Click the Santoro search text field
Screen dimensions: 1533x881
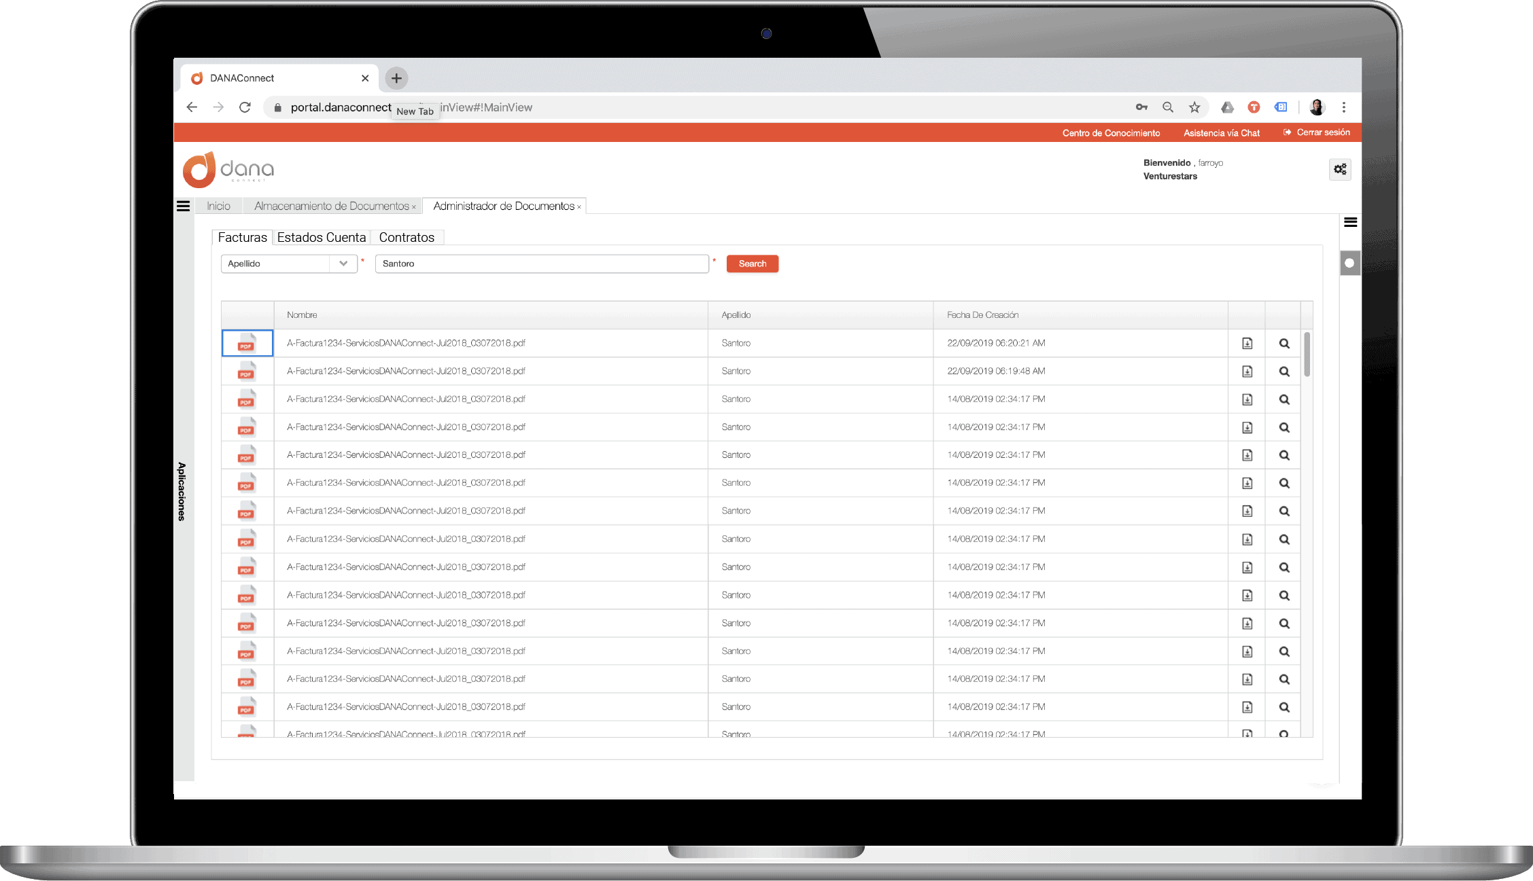tap(542, 264)
